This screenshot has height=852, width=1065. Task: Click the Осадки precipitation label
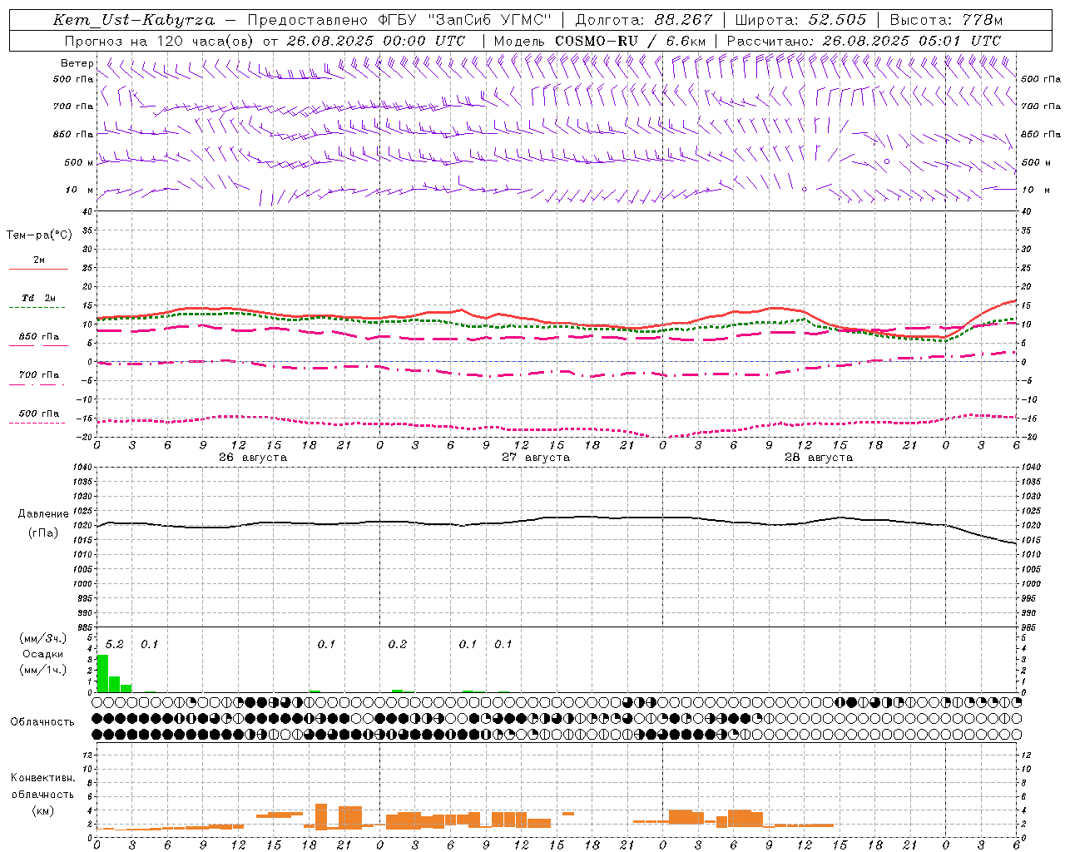(42, 654)
